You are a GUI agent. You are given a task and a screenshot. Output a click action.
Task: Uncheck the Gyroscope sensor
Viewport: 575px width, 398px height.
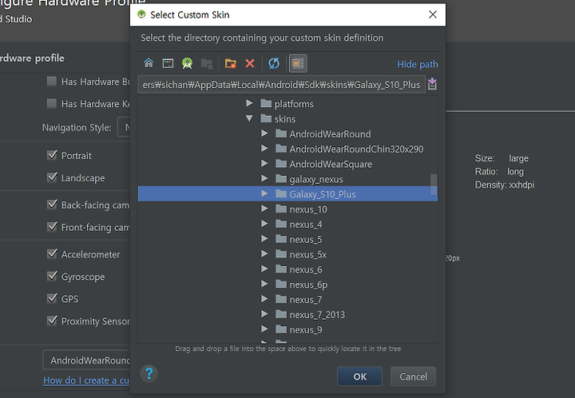coord(52,276)
